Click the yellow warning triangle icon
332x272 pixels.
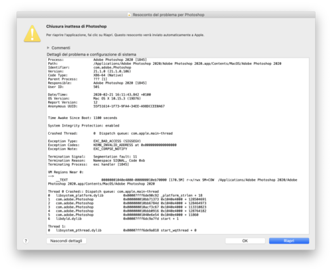click(33, 33)
